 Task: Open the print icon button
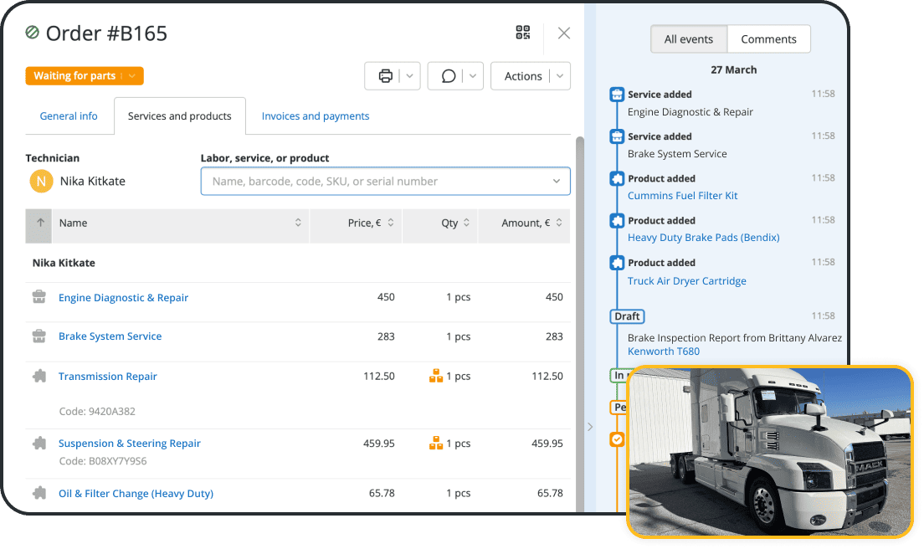pos(387,75)
